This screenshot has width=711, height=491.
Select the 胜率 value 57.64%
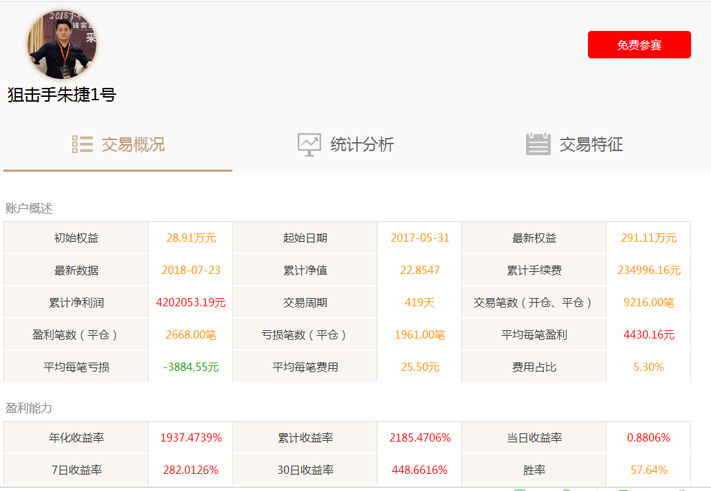point(648,470)
